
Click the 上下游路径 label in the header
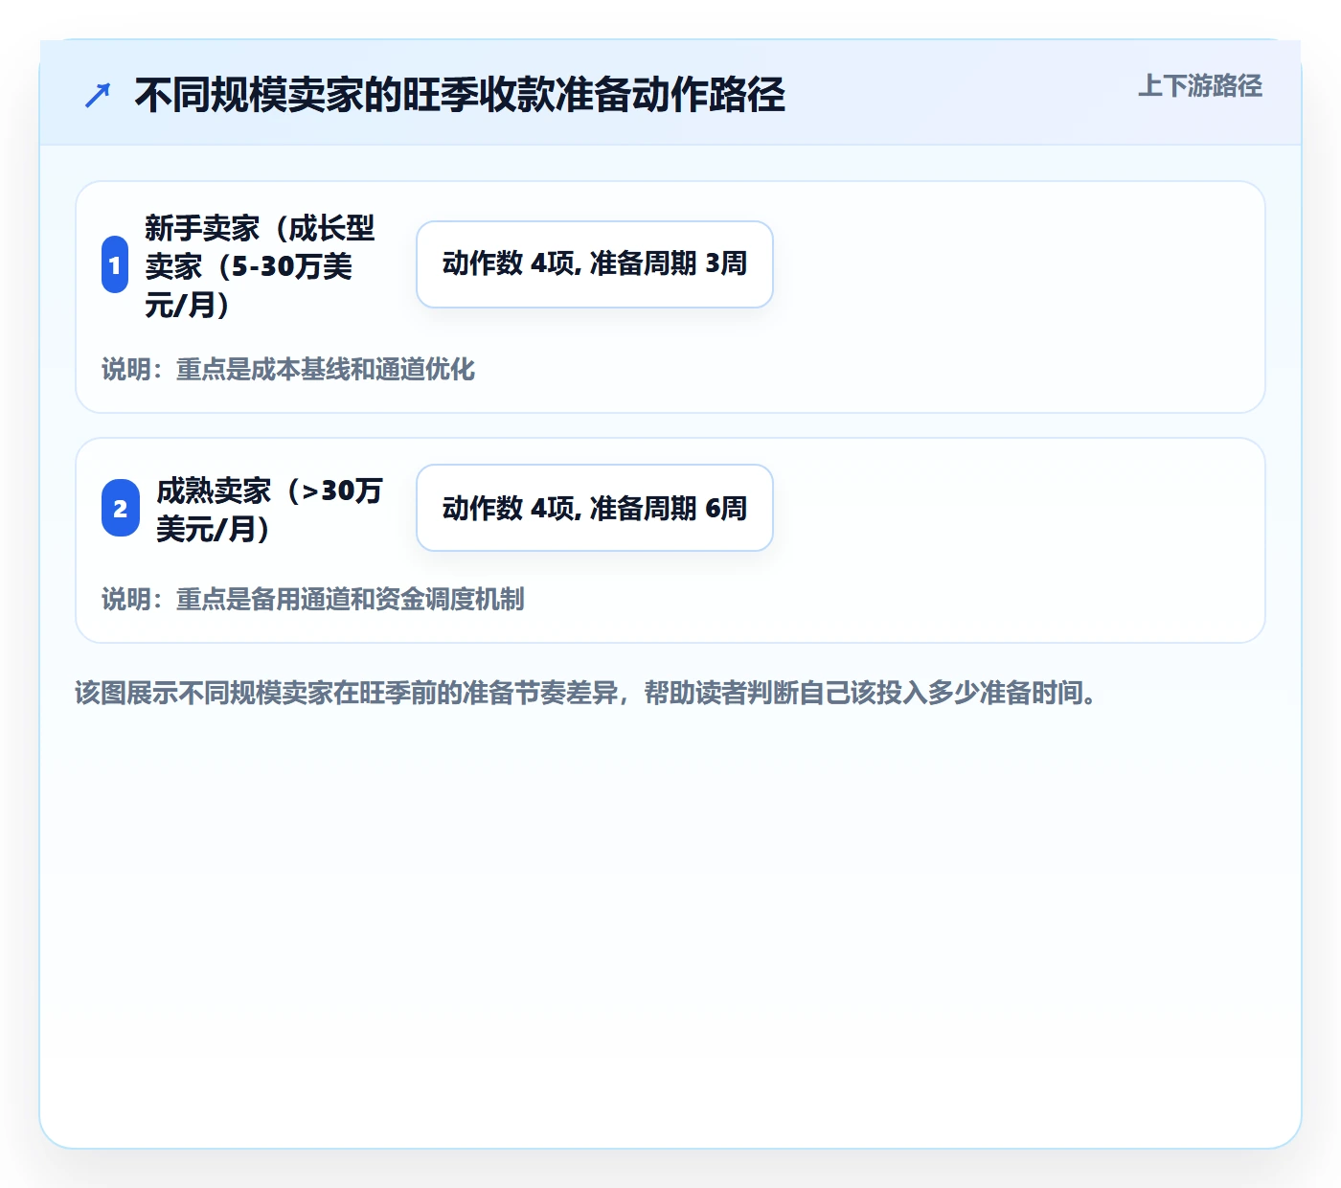(1199, 86)
